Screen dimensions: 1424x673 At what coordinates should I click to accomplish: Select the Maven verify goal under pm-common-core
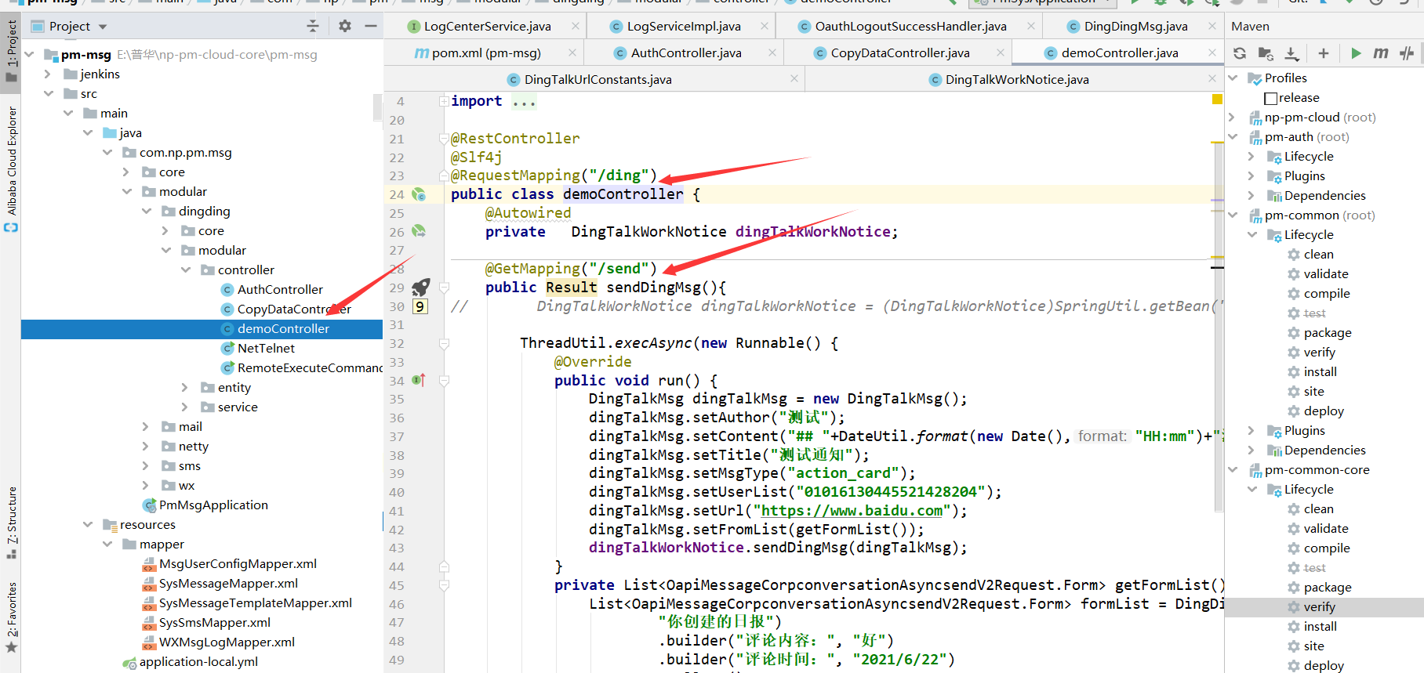pos(1319,606)
